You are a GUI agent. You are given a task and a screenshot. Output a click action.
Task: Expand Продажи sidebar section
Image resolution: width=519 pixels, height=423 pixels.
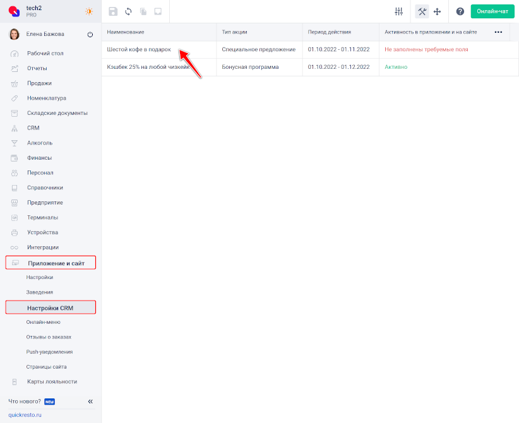(x=39, y=83)
